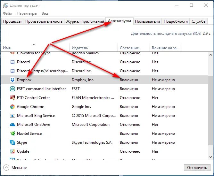The image size is (214, 176).
Task: Open the Параметры menu
Action: click(27, 13)
